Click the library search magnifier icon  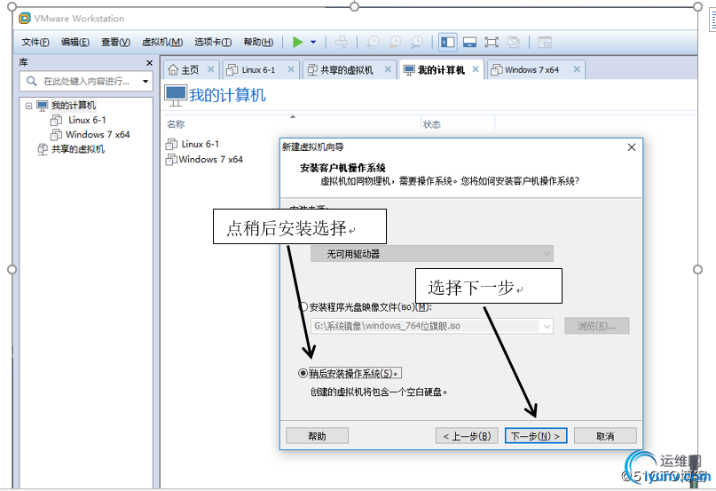31,82
